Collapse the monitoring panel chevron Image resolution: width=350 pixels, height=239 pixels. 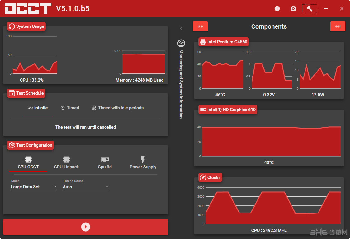coord(181,28)
